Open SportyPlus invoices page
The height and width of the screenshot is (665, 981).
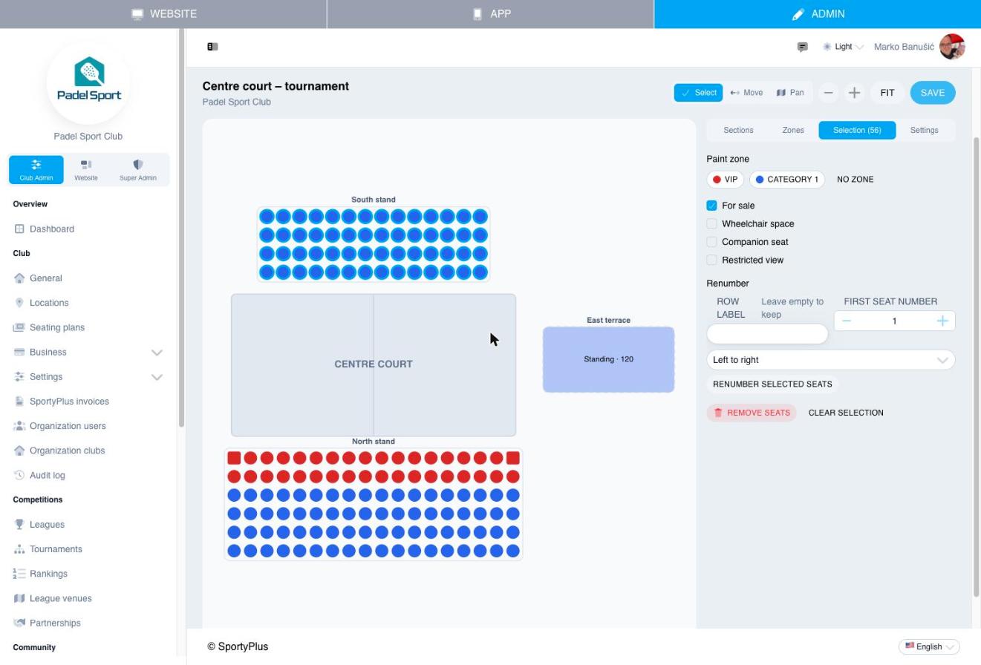tap(69, 402)
